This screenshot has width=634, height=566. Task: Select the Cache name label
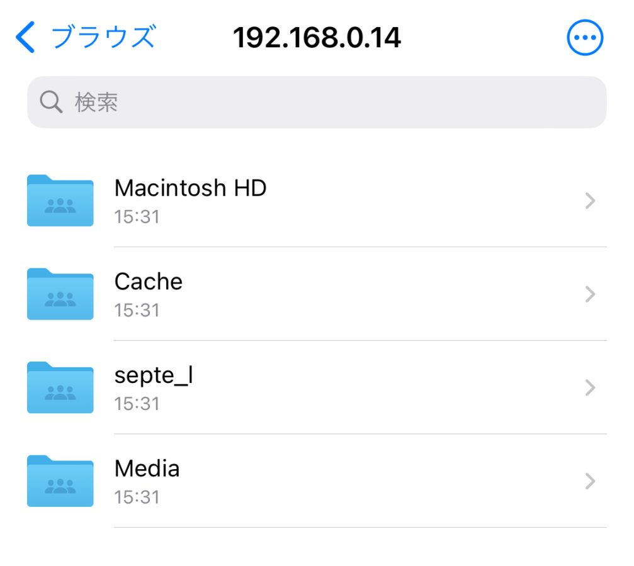(148, 281)
